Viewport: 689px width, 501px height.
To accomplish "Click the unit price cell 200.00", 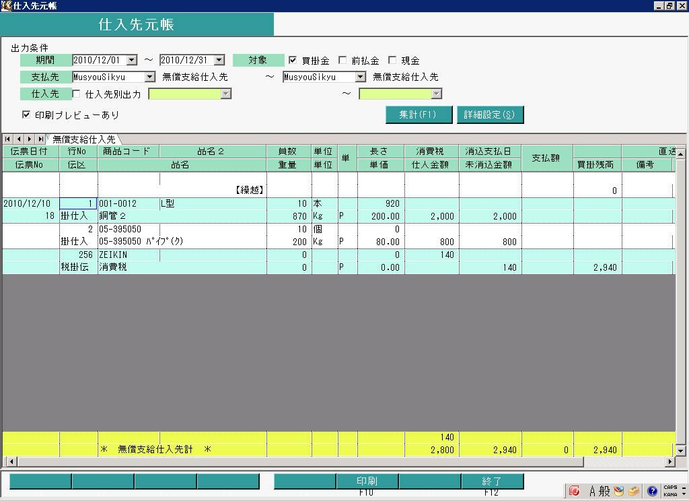I will 381,216.
